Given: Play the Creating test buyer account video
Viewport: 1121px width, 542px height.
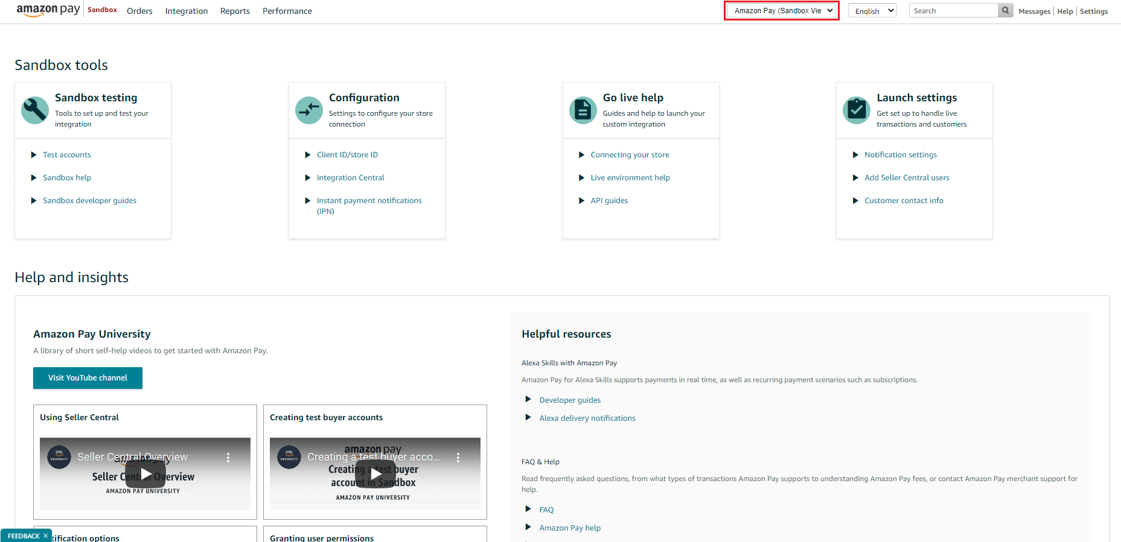Looking at the screenshot, I should (x=375, y=474).
